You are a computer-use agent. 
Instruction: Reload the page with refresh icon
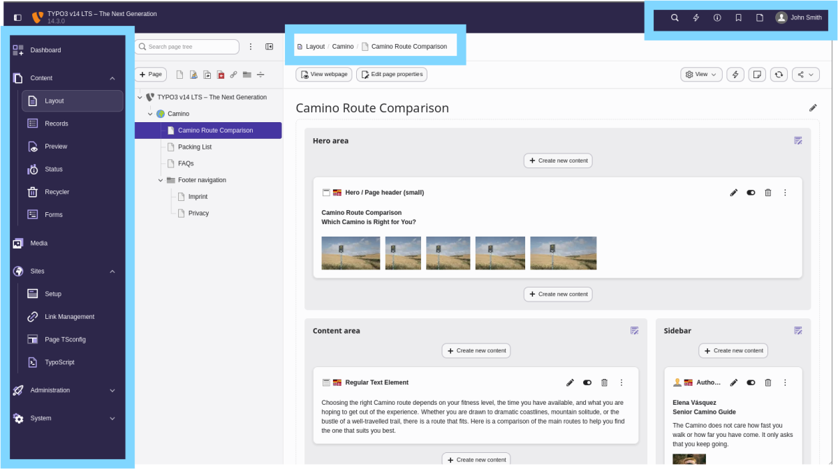pos(779,75)
